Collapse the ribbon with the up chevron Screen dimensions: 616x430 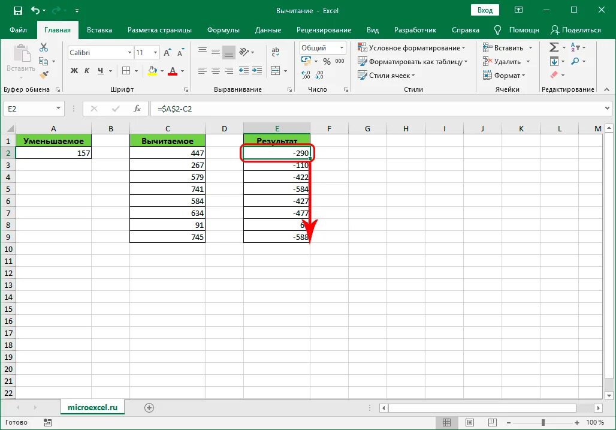606,89
